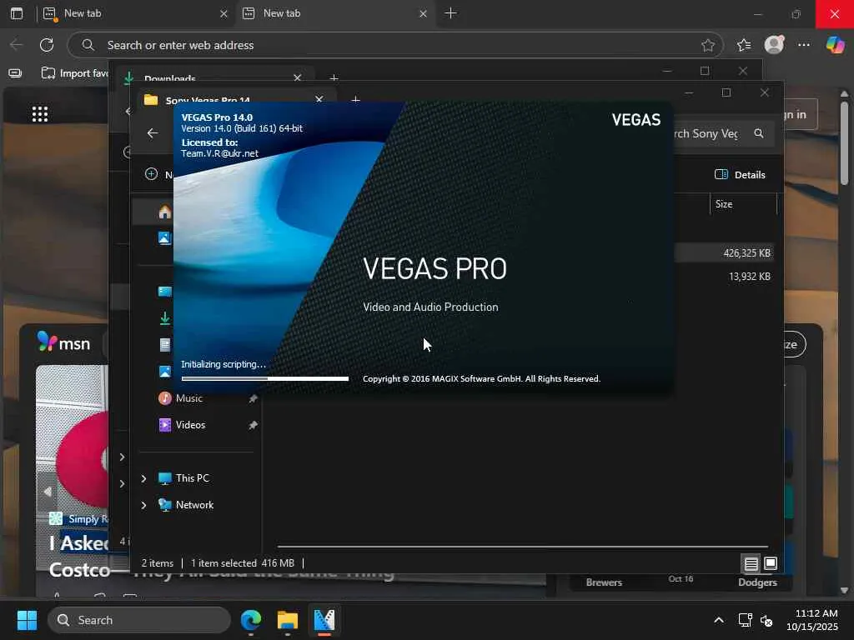
Task: Go back in File Explorer
Action: coord(153,133)
